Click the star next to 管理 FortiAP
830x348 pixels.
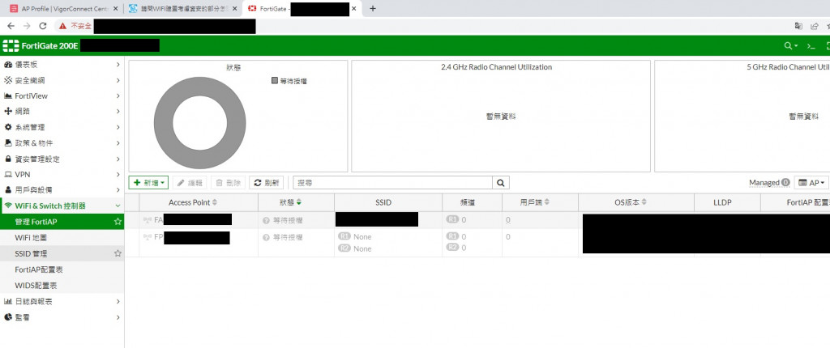[118, 222]
